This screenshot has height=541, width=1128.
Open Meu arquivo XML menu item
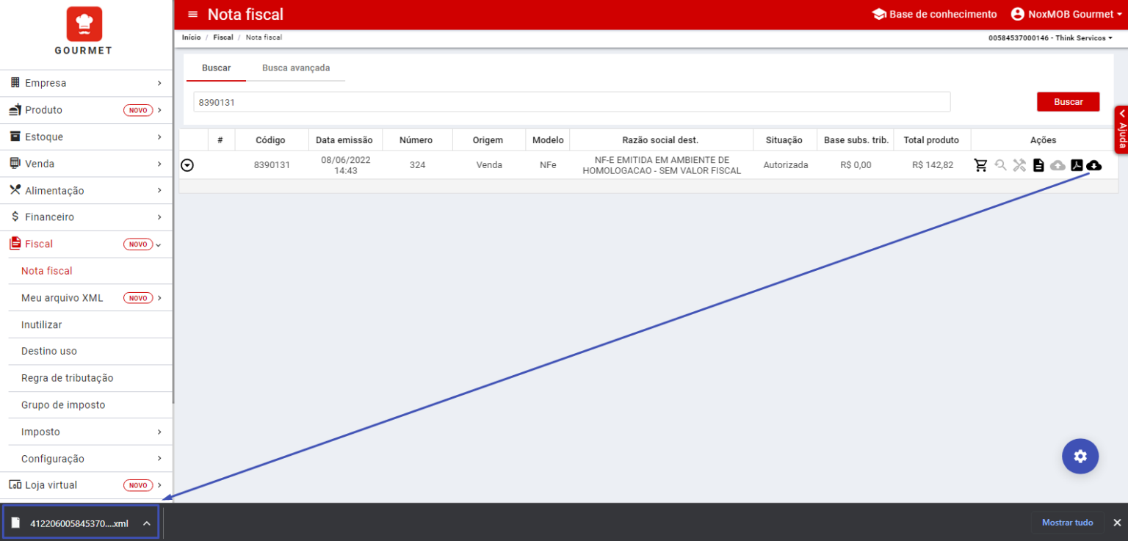62,298
